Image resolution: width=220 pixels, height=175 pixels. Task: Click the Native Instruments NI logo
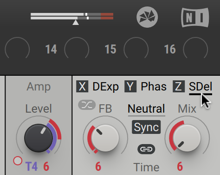pos(195,18)
